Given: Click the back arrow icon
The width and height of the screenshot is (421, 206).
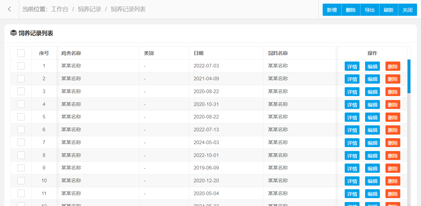Looking at the screenshot, I should coord(10,9).
